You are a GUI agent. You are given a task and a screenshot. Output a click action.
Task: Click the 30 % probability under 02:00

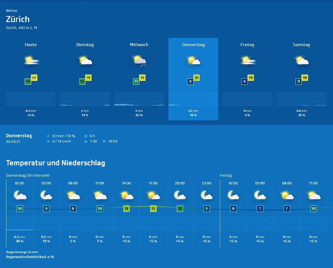point(19,241)
